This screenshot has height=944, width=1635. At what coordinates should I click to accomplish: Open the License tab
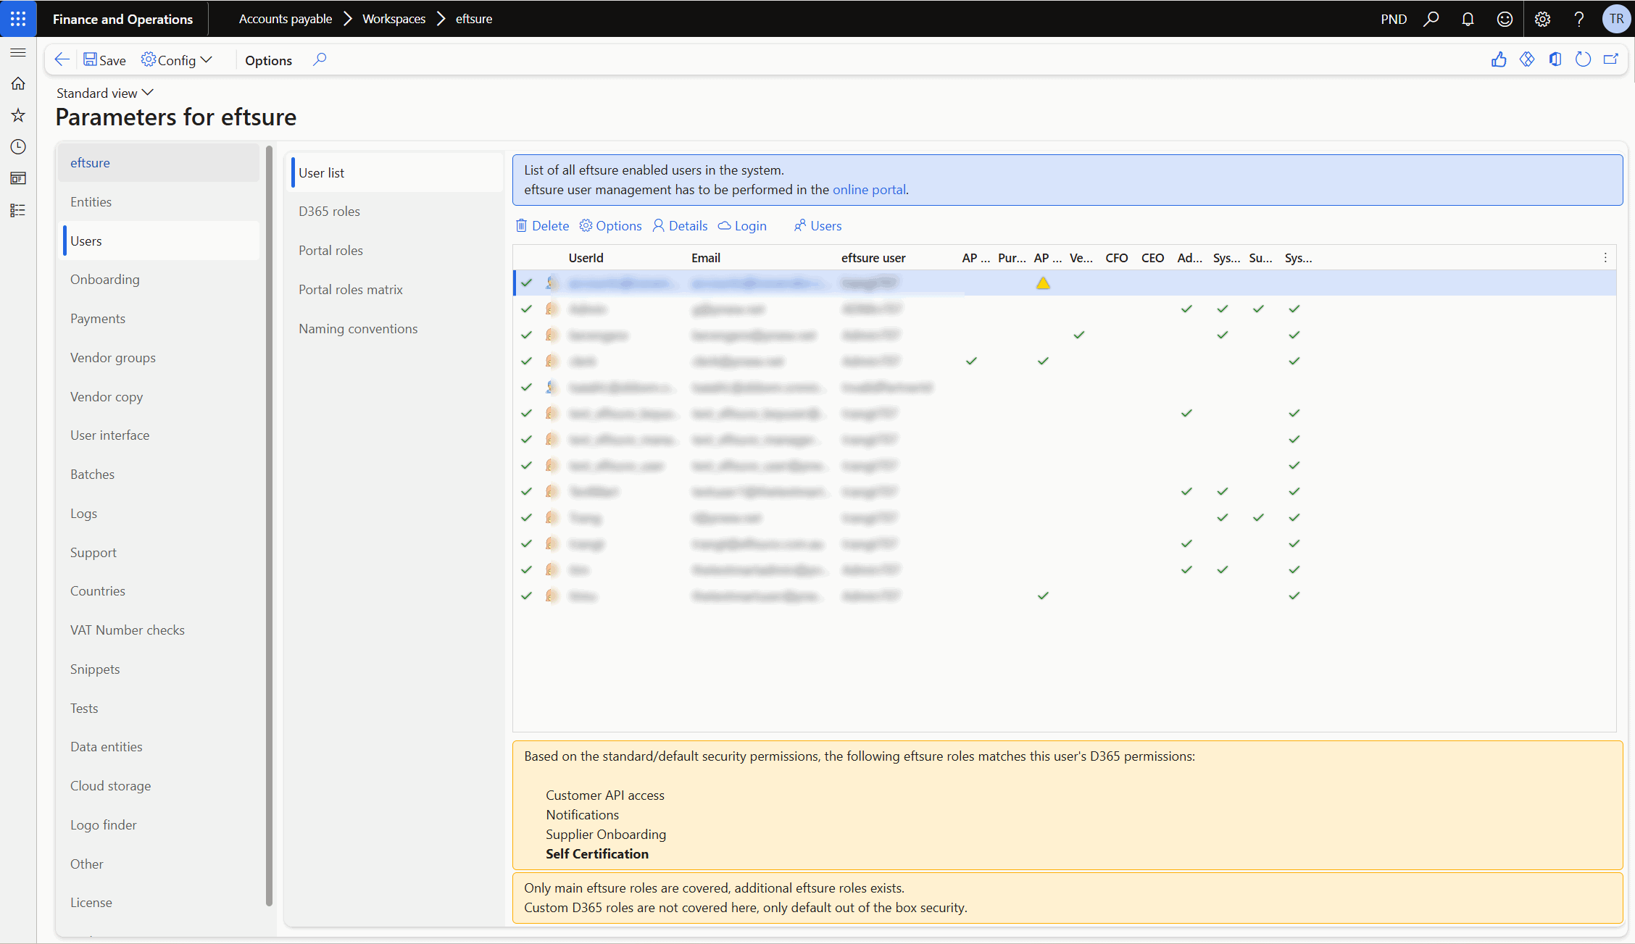[x=159, y=903]
